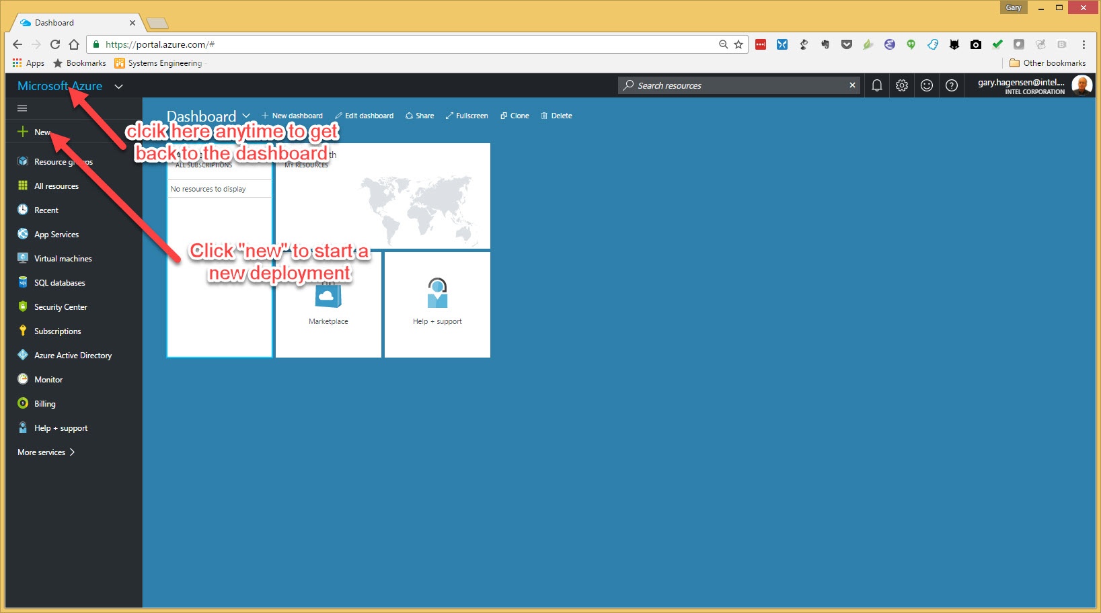
Task: Switch the dashboard to Fullscreen
Action: 467,116
